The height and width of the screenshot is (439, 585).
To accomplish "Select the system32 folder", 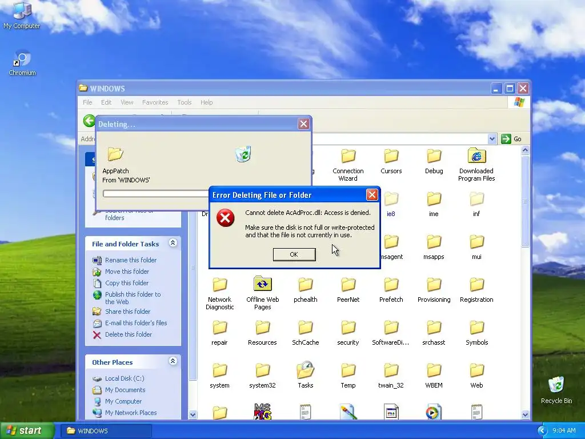I will [263, 376].
